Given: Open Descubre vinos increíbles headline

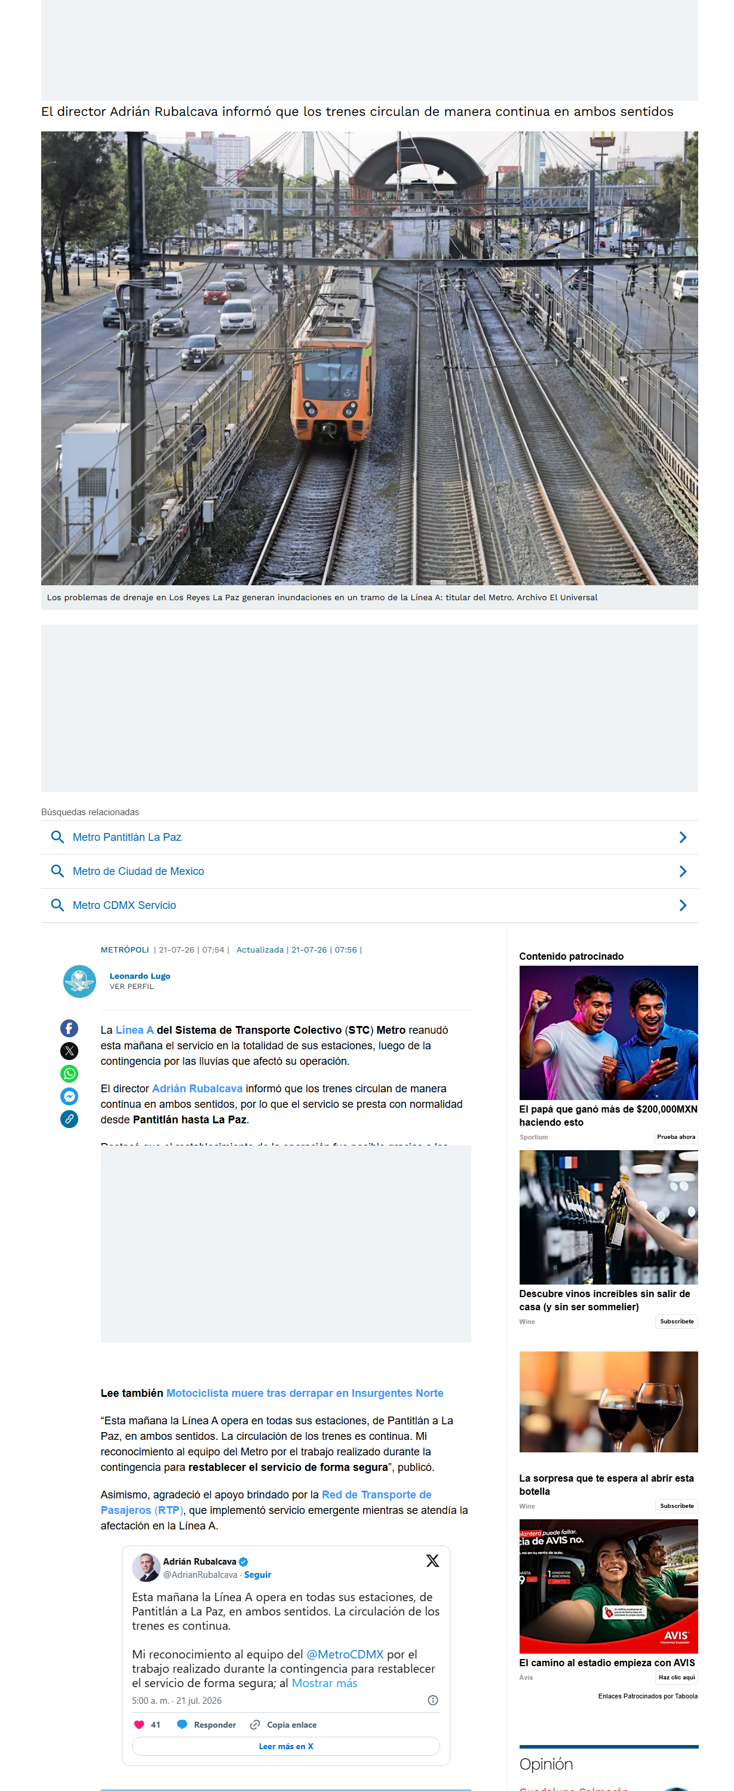Looking at the screenshot, I should click(x=605, y=1300).
